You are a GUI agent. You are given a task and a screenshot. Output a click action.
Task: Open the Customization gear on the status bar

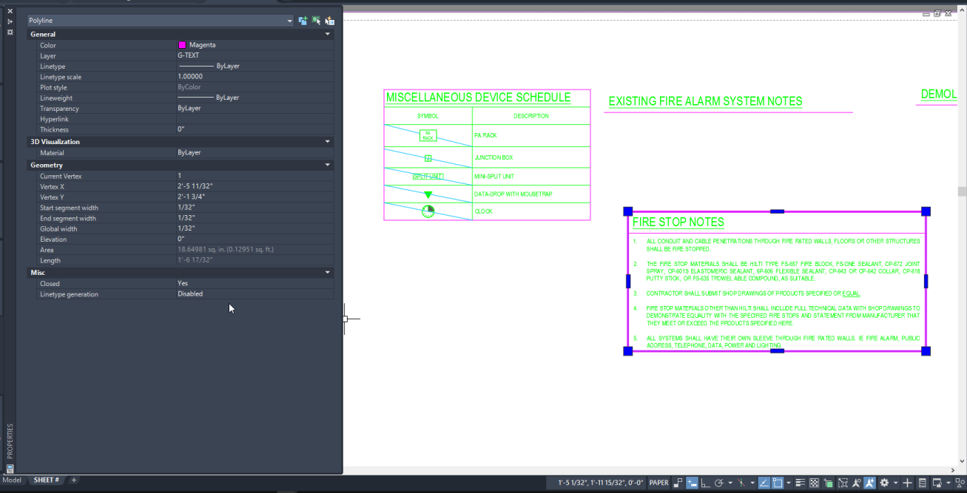(885, 483)
